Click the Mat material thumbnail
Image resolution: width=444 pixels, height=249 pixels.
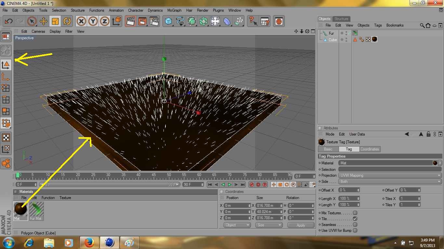pos(20,209)
